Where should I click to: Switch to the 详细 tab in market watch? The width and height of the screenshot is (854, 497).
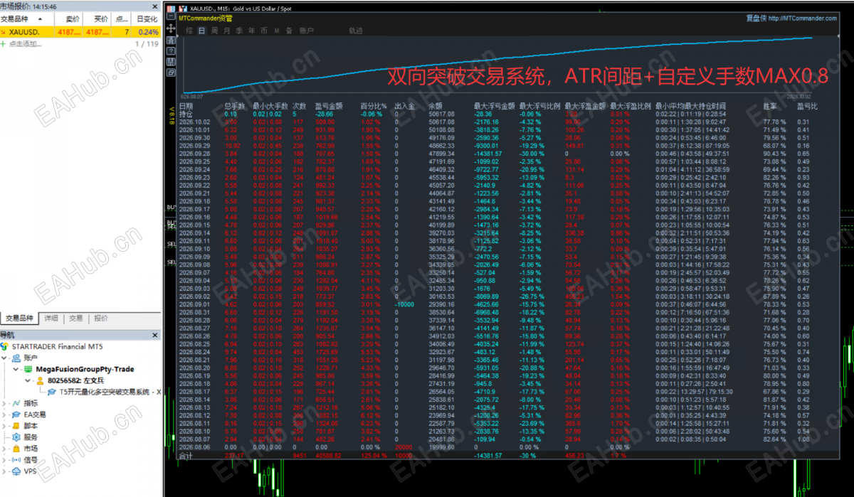[51, 318]
